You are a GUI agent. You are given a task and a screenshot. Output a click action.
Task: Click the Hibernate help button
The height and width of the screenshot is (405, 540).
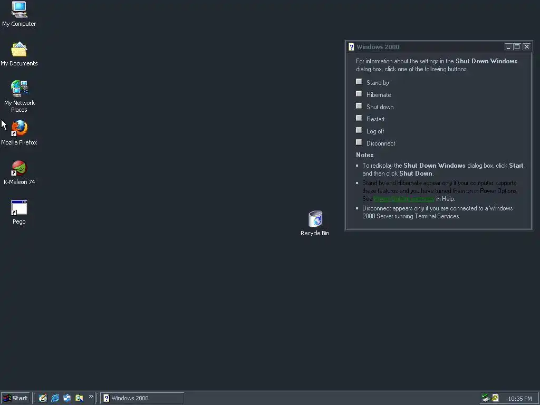click(359, 94)
